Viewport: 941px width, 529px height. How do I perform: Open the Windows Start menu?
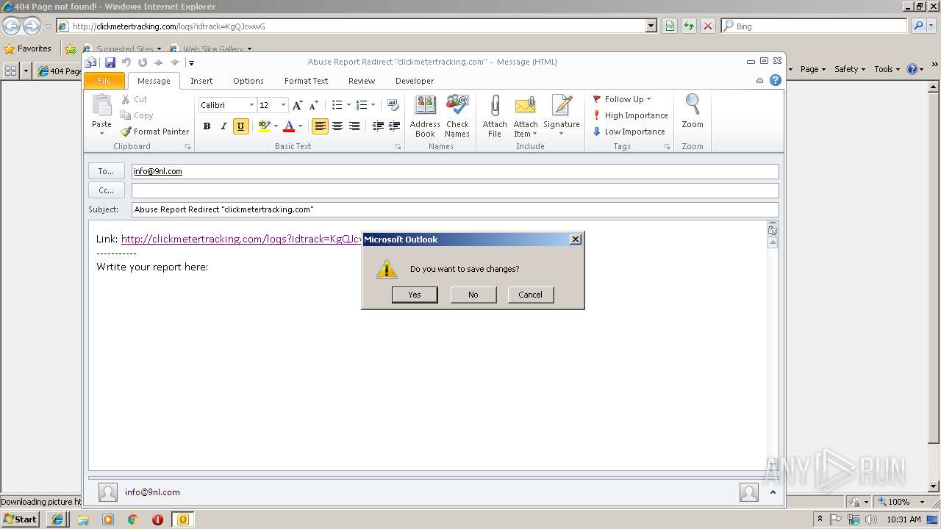tap(21, 519)
